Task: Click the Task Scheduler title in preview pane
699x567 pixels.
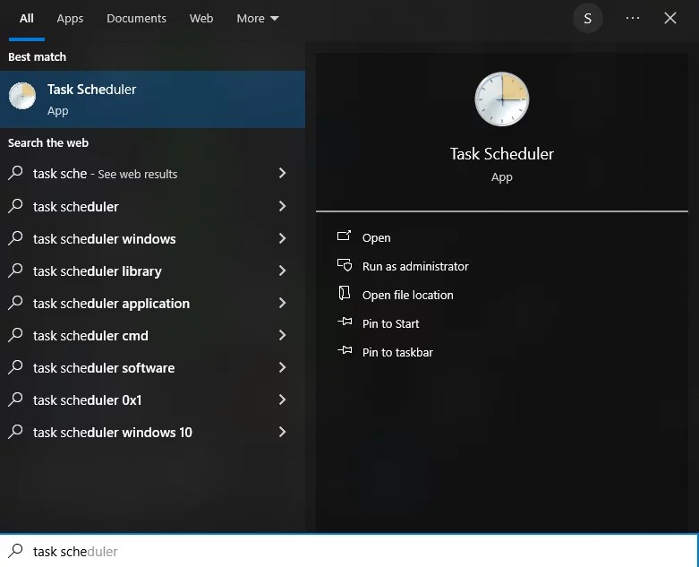Action: (x=502, y=154)
